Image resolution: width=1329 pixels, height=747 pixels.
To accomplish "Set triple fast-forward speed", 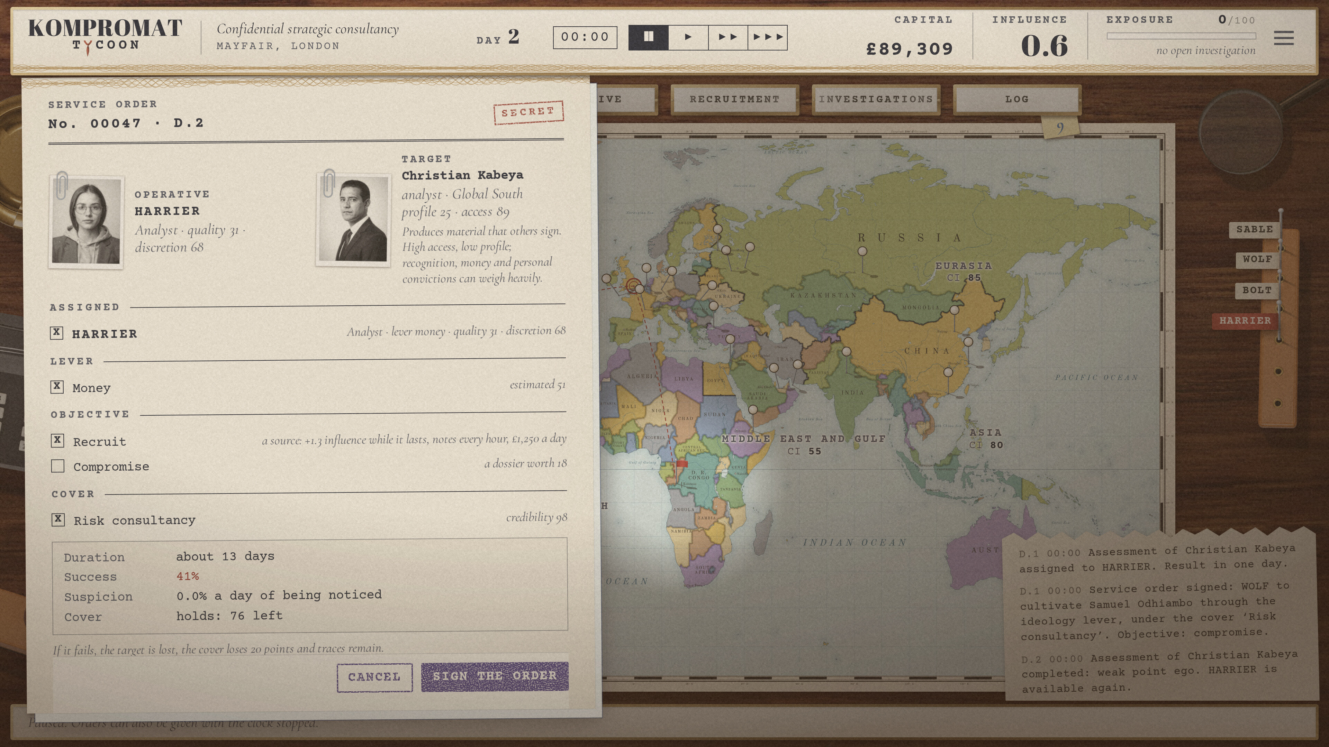I will click(768, 37).
